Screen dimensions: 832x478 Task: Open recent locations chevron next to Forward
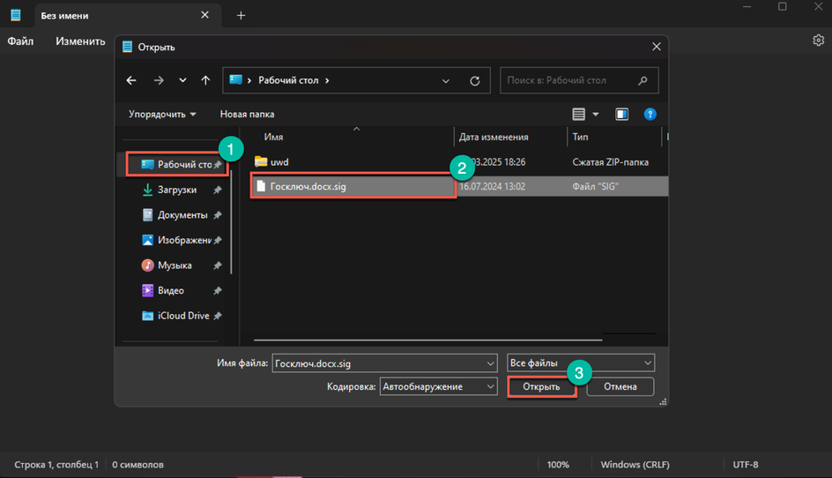pyautogui.click(x=182, y=80)
